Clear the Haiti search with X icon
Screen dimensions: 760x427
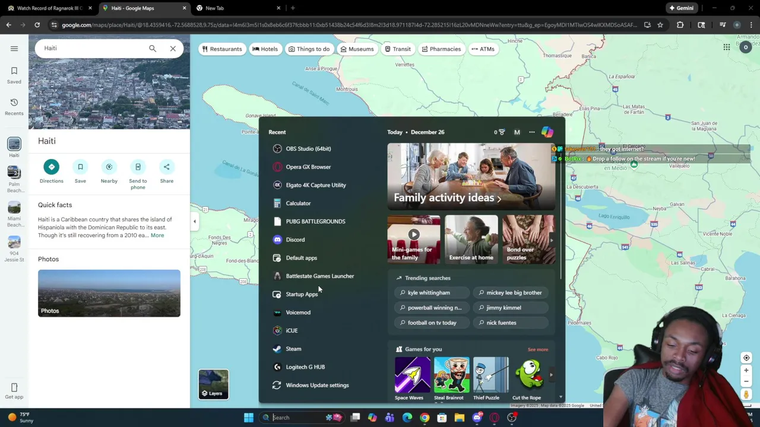(173, 49)
